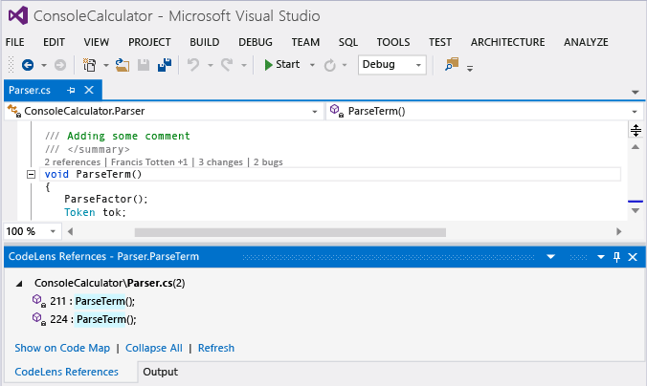Click the Collapse All link
The height and width of the screenshot is (386, 647).
click(154, 348)
